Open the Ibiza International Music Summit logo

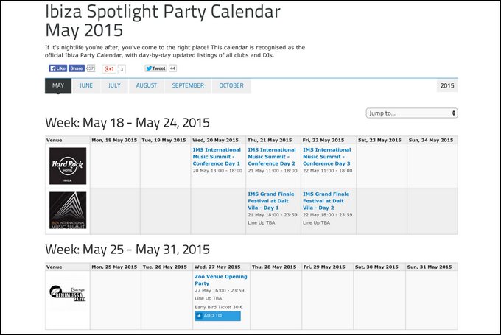(67, 211)
